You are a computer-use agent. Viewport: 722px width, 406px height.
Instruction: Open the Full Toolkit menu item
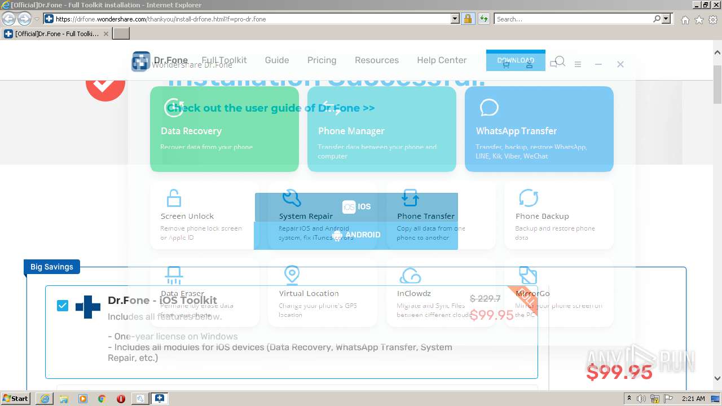coord(224,60)
